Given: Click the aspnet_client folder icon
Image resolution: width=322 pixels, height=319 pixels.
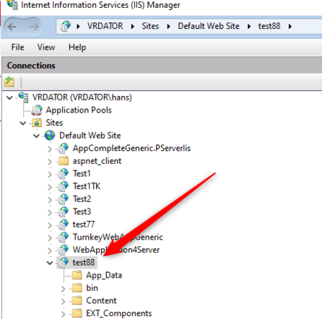Looking at the screenshot, I should [64, 161].
